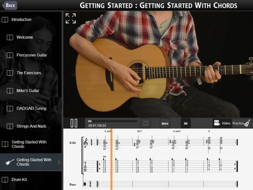Image resolution: width=253 pixels, height=190 pixels.
Task: Click the book icon beside Strings And Nails
Action: click(10, 126)
